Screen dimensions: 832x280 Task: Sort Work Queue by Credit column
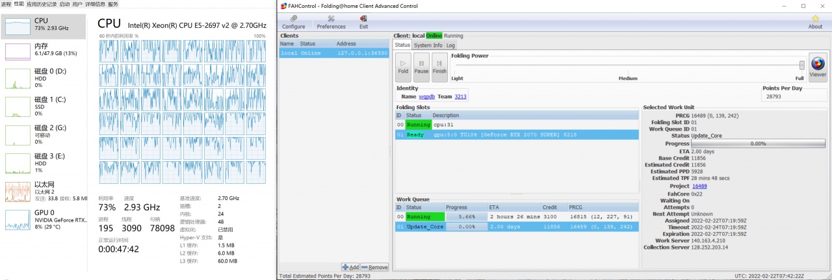(554, 207)
